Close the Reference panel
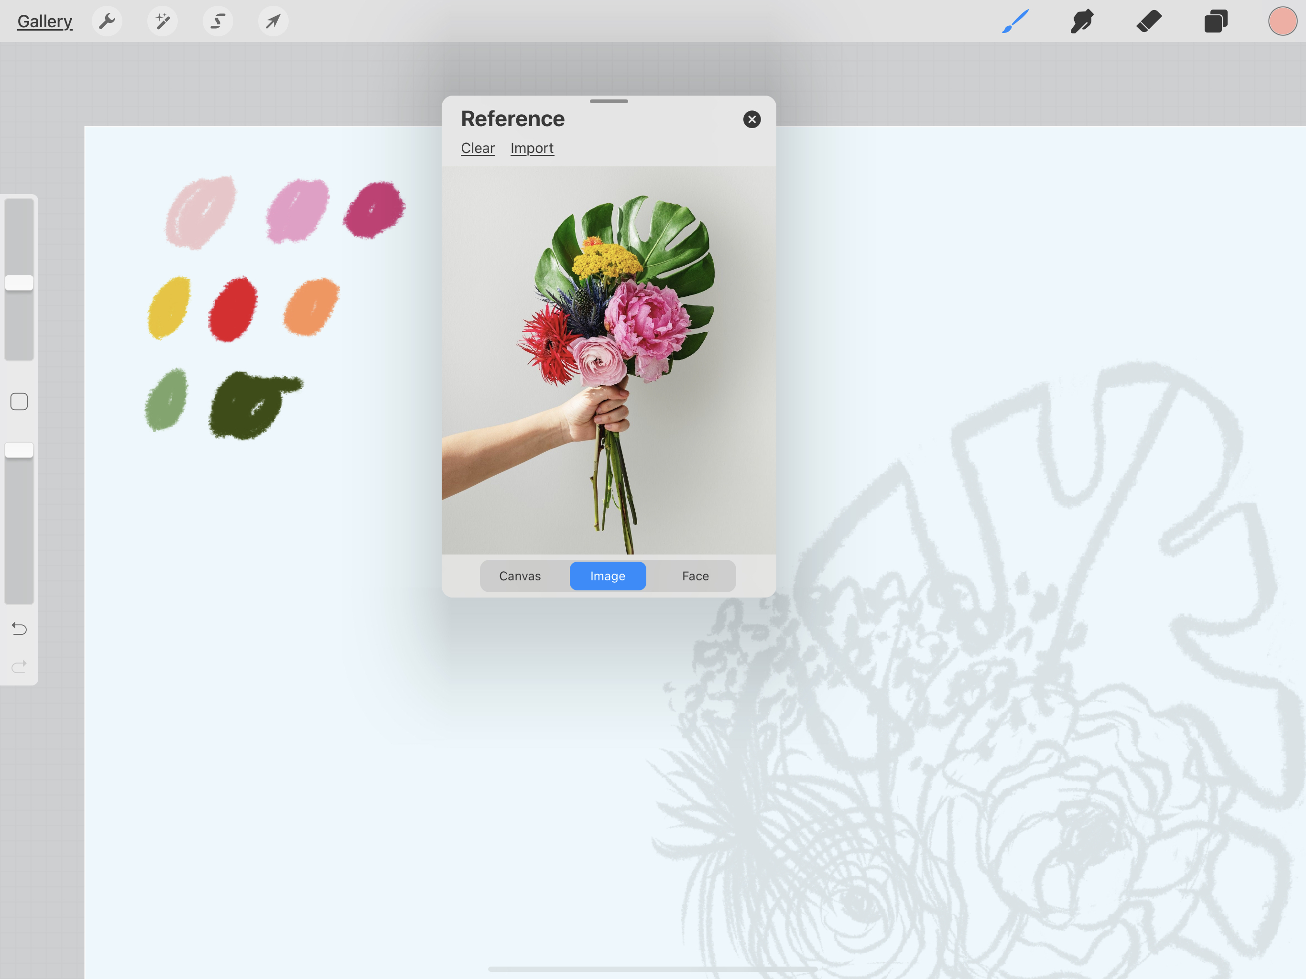Image resolution: width=1306 pixels, height=979 pixels. coord(751,120)
